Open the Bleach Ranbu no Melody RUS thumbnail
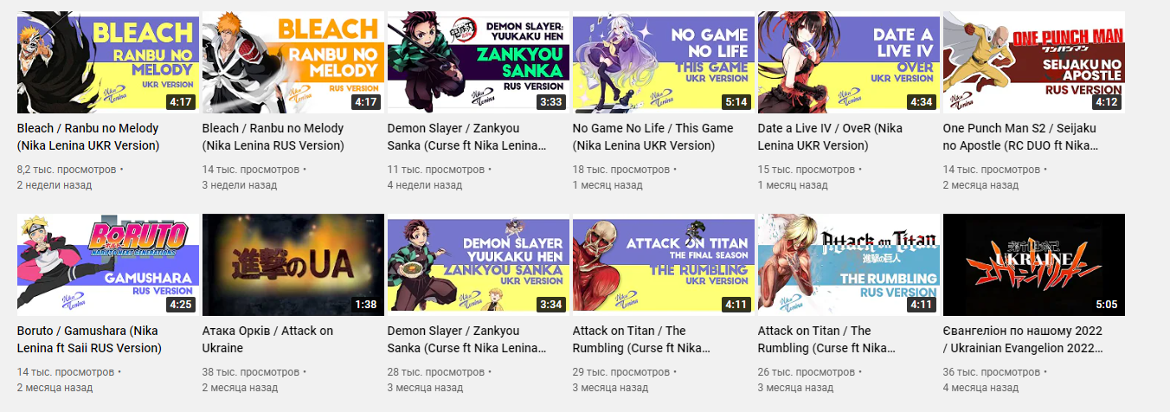 coord(293,62)
